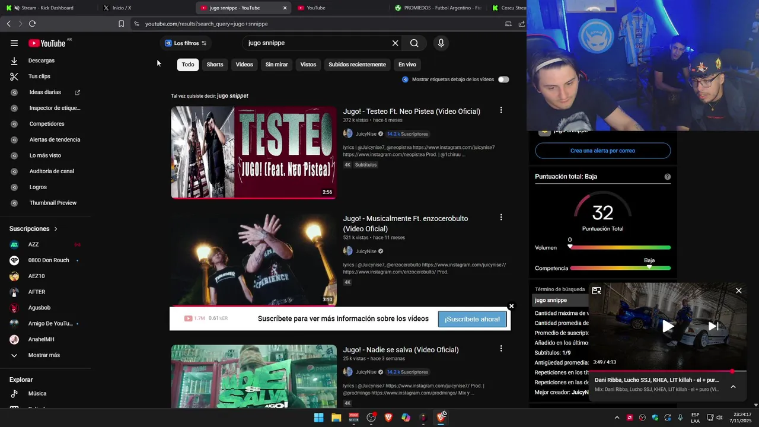Skip to next video in miniplayer
Image resolution: width=759 pixels, height=427 pixels.
coord(713,326)
